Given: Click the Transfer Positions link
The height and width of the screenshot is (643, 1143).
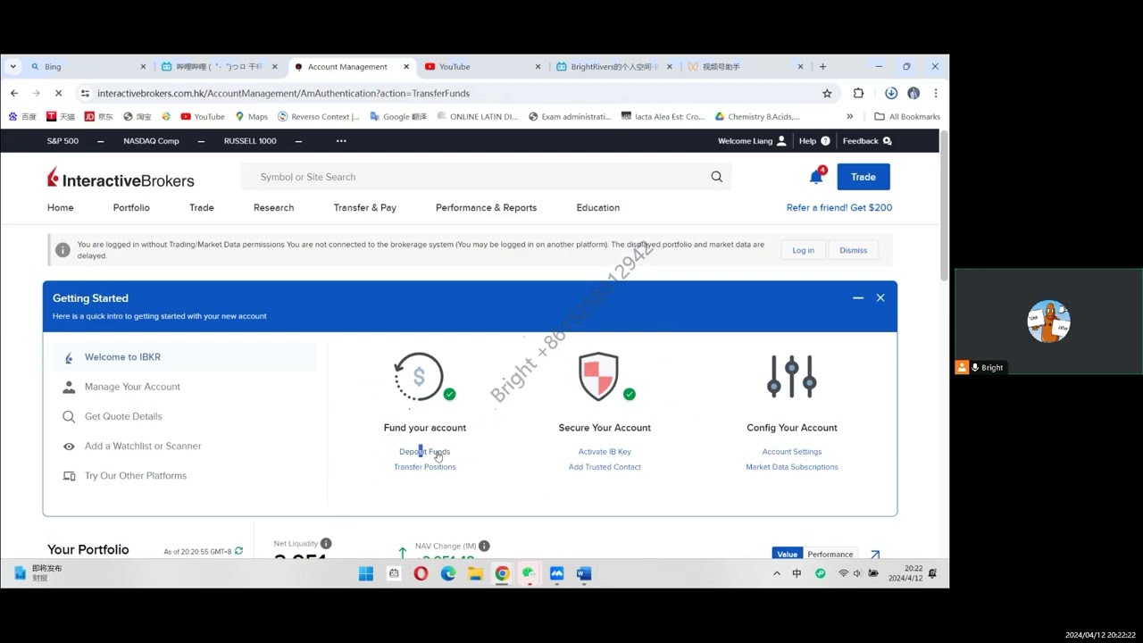Looking at the screenshot, I should point(425,467).
